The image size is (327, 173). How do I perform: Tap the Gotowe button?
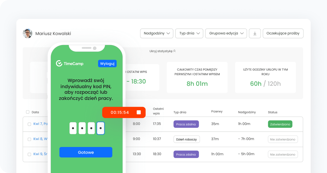point(86,152)
